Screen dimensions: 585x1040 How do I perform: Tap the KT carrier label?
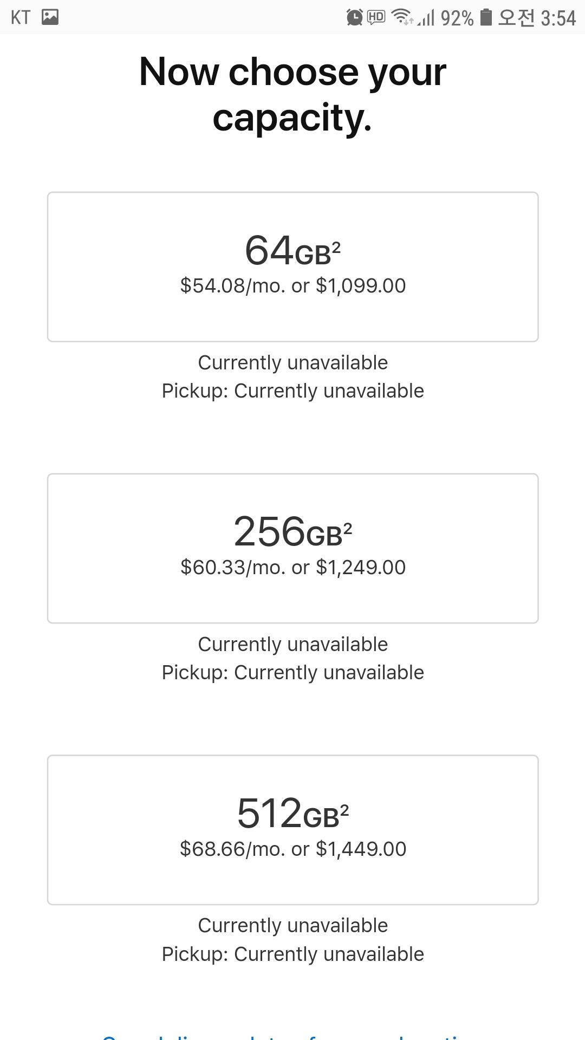tap(21, 17)
